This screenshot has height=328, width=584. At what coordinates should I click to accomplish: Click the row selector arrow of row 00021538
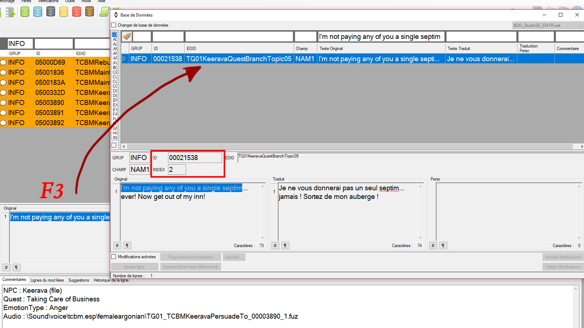coord(125,59)
